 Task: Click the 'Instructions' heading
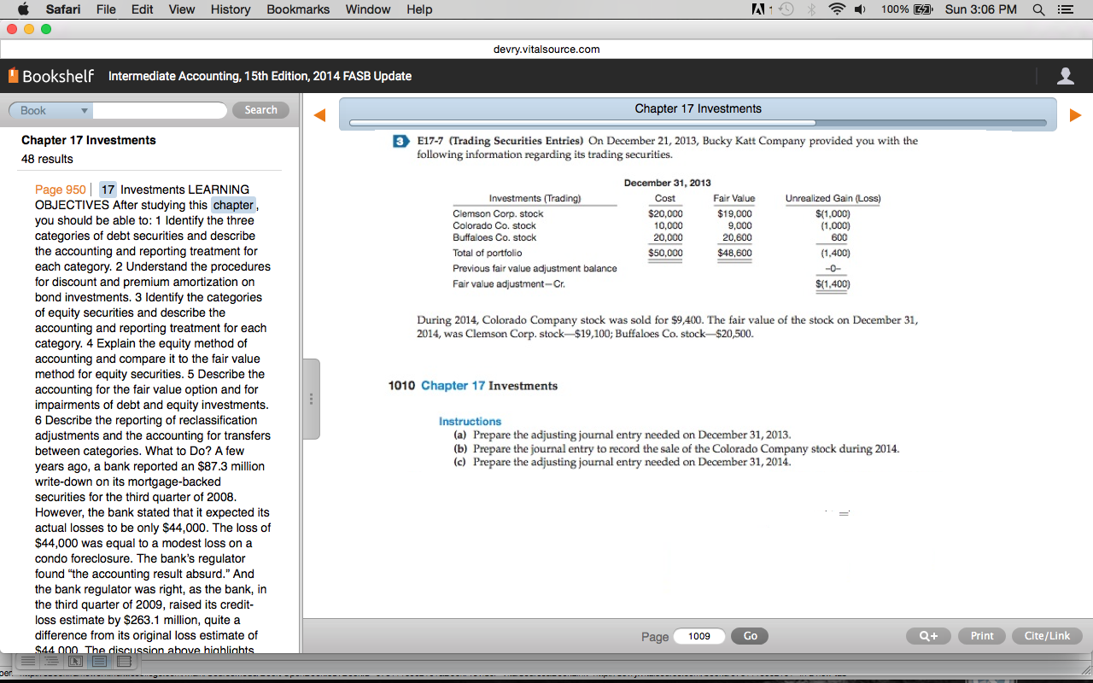point(470,421)
